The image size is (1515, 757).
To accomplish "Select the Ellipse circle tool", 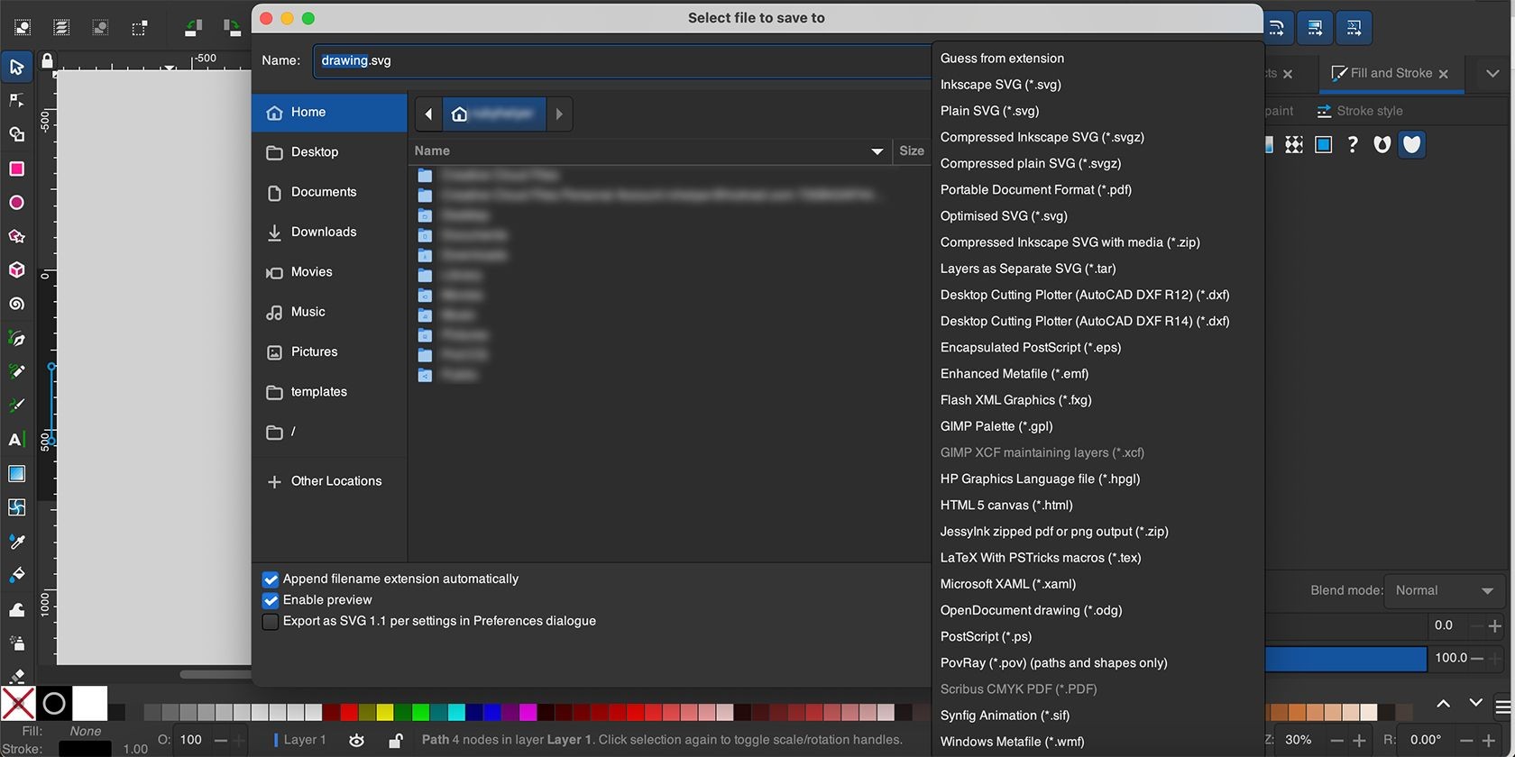I will (16, 203).
